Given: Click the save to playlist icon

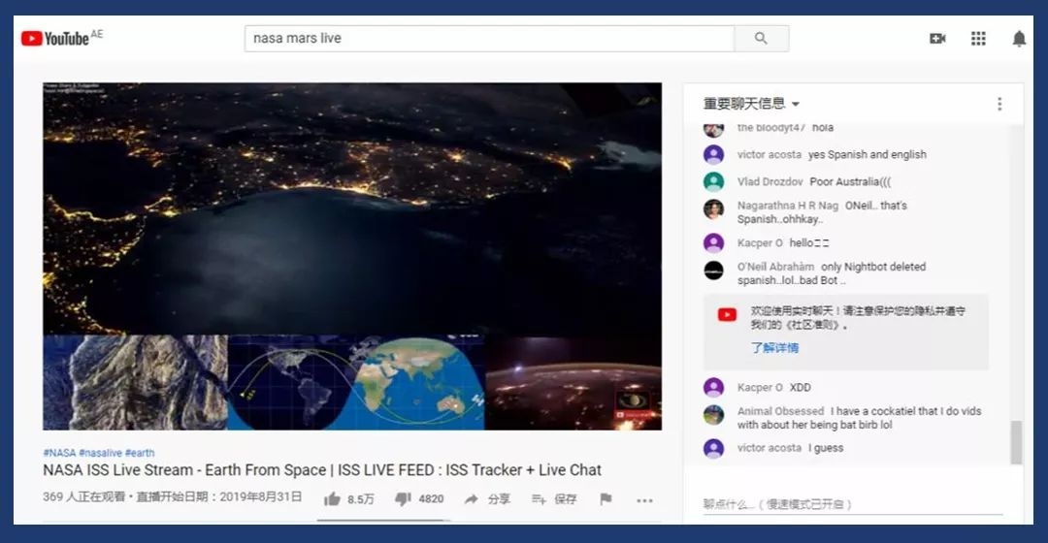Looking at the screenshot, I should coord(539,499).
